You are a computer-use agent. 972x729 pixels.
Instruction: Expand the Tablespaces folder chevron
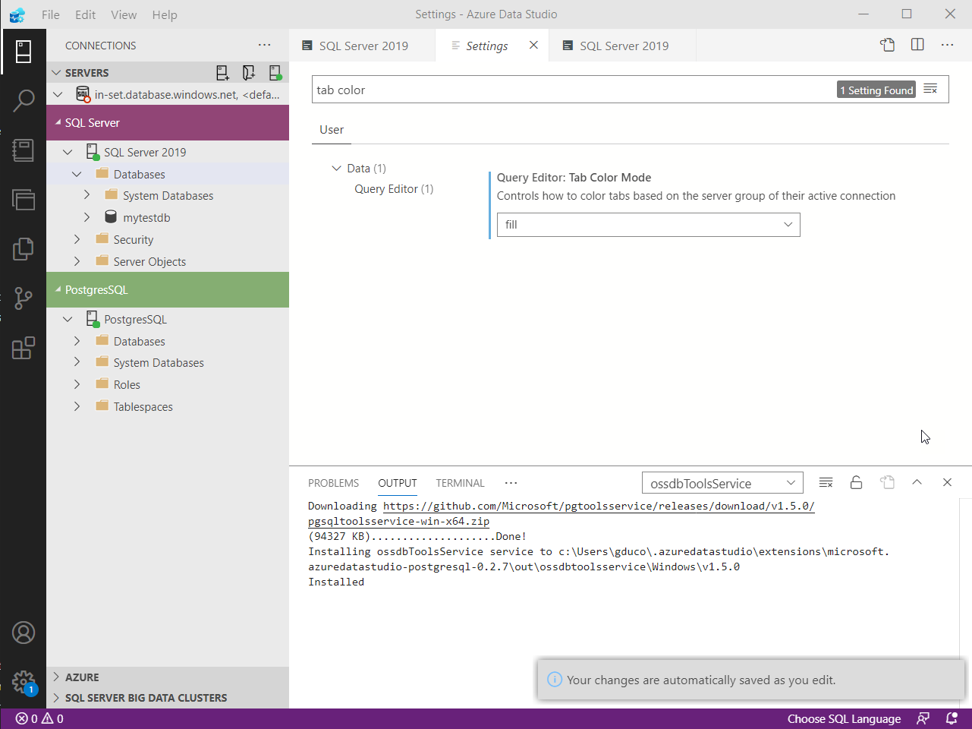click(77, 407)
